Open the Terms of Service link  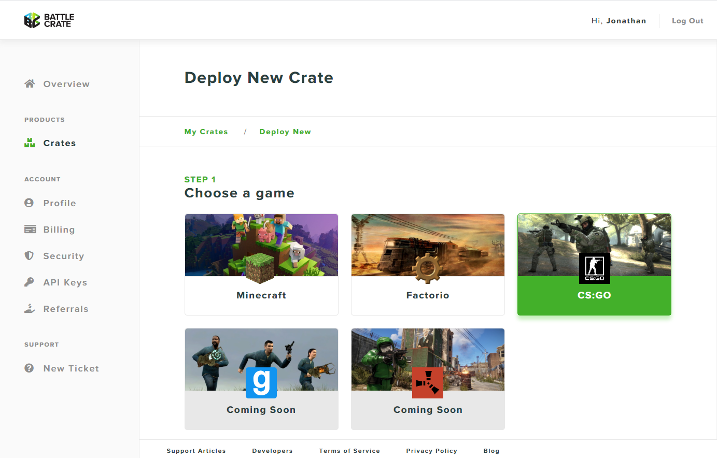click(349, 451)
